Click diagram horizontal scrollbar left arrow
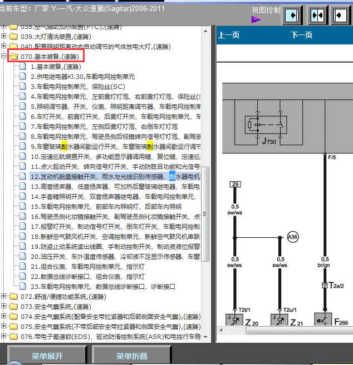353x365 pixels. point(221,330)
